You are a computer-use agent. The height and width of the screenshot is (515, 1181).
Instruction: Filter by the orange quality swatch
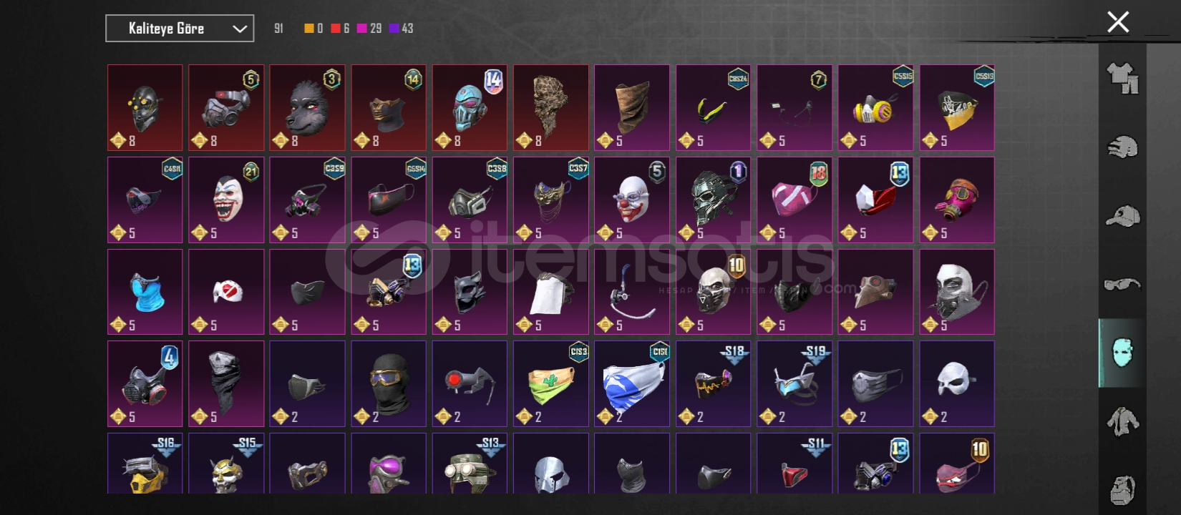click(x=308, y=29)
